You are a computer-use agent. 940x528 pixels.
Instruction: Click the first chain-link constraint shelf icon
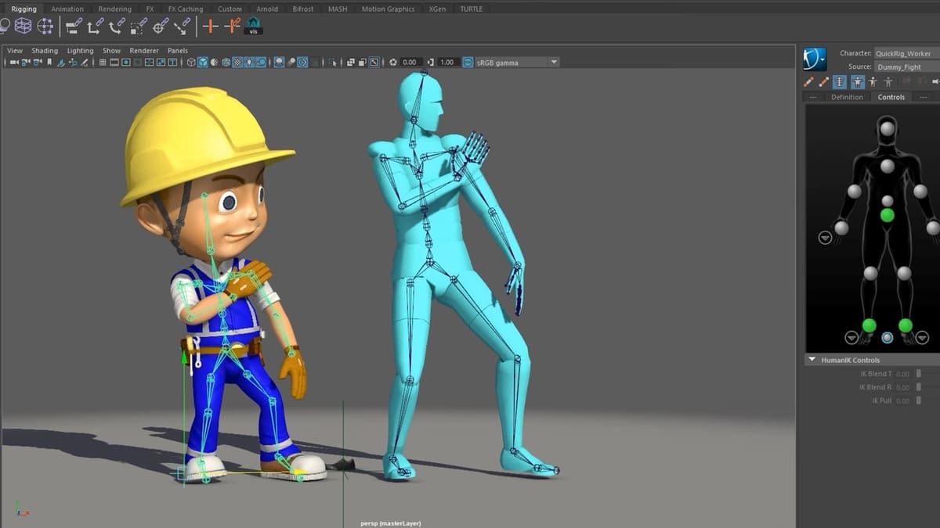click(x=74, y=27)
